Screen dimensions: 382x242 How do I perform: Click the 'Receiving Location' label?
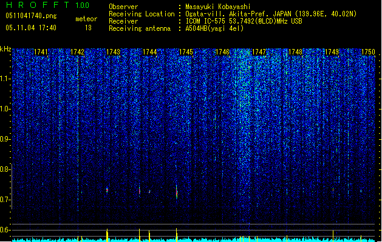click(142, 14)
